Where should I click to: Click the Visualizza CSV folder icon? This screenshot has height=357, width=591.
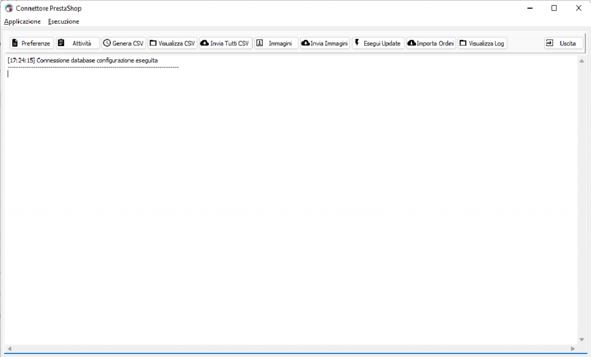153,43
